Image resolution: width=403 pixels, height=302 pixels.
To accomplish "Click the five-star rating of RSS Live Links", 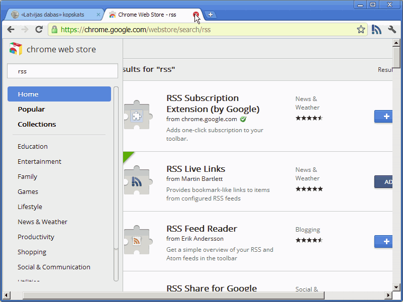I will click(x=309, y=189).
